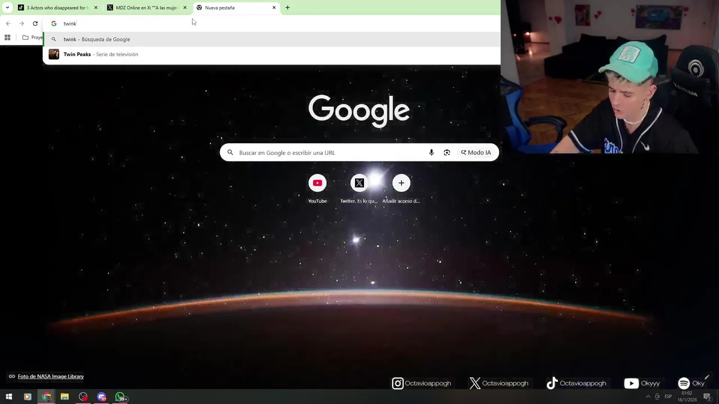Switch the 'ESP' input language
The image size is (719, 404).
(x=668, y=397)
